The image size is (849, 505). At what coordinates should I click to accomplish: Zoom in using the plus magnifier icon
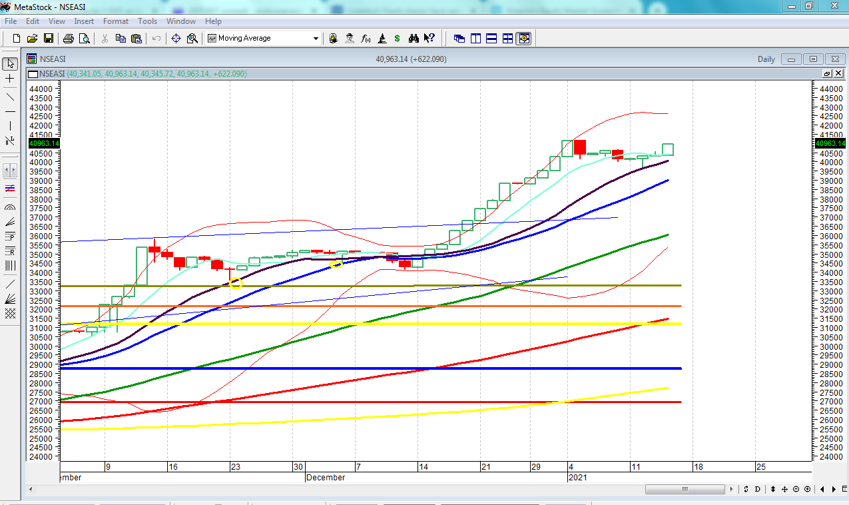pyautogui.click(x=808, y=489)
